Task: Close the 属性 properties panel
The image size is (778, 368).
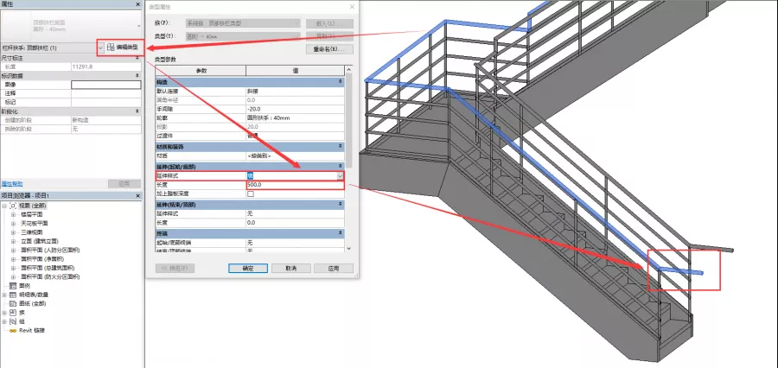Action: click(138, 4)
